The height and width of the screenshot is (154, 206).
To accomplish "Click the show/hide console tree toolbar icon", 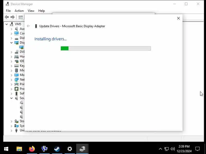I will (21, 17).
